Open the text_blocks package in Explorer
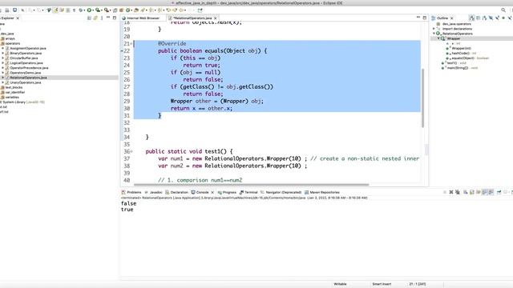513x288 pixels. pyautogui.click(x=14, y=87)
